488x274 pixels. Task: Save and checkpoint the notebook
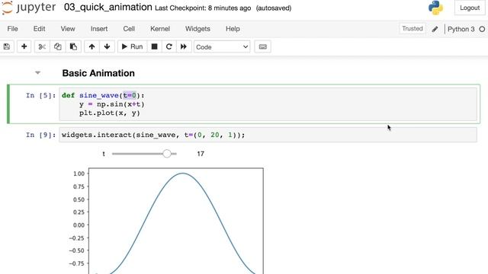[x=7, y=46]
